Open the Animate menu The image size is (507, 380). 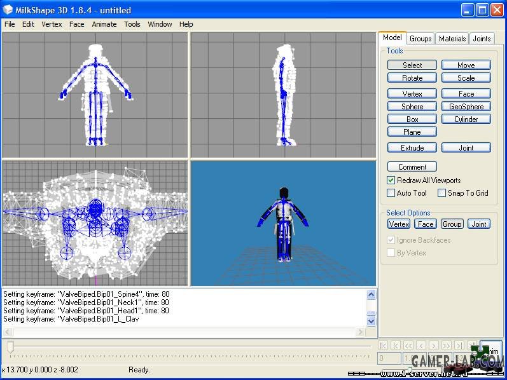click(104, 24)
